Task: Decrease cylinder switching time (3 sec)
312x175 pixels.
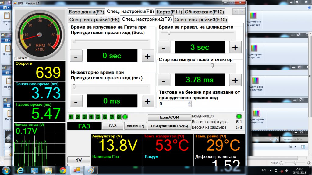Action: point(164,47)
